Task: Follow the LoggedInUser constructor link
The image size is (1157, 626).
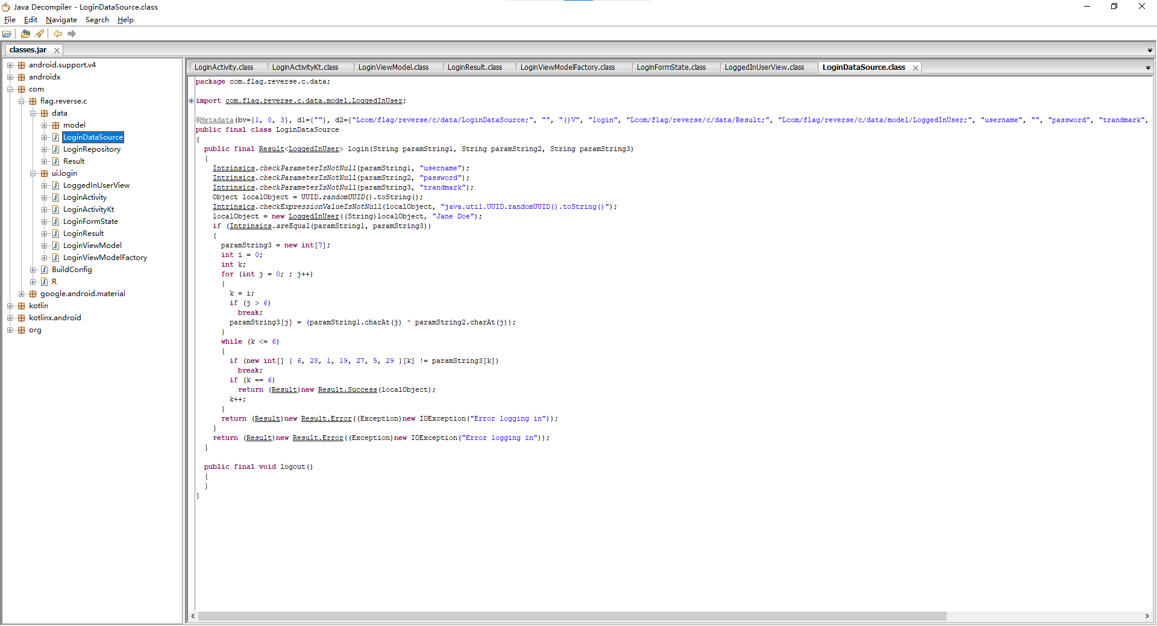Action: pyautogui.click(x=314, y=217)
